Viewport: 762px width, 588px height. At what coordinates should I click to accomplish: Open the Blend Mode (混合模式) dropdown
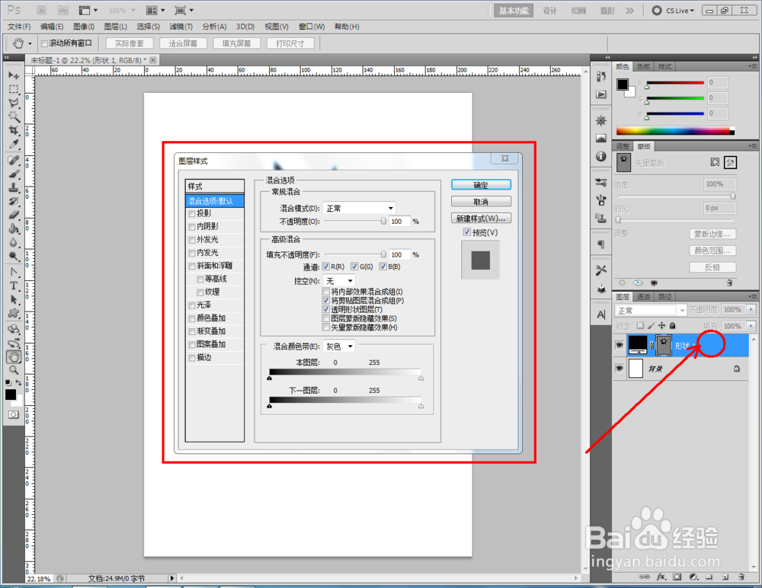click(x=359, y=208)
